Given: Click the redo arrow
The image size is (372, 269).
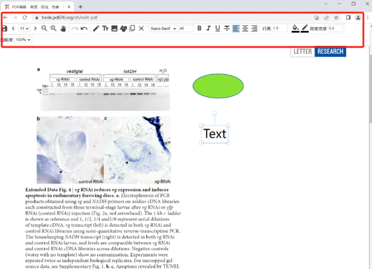Looking at the screenshot, I should [x=75, y=29].
